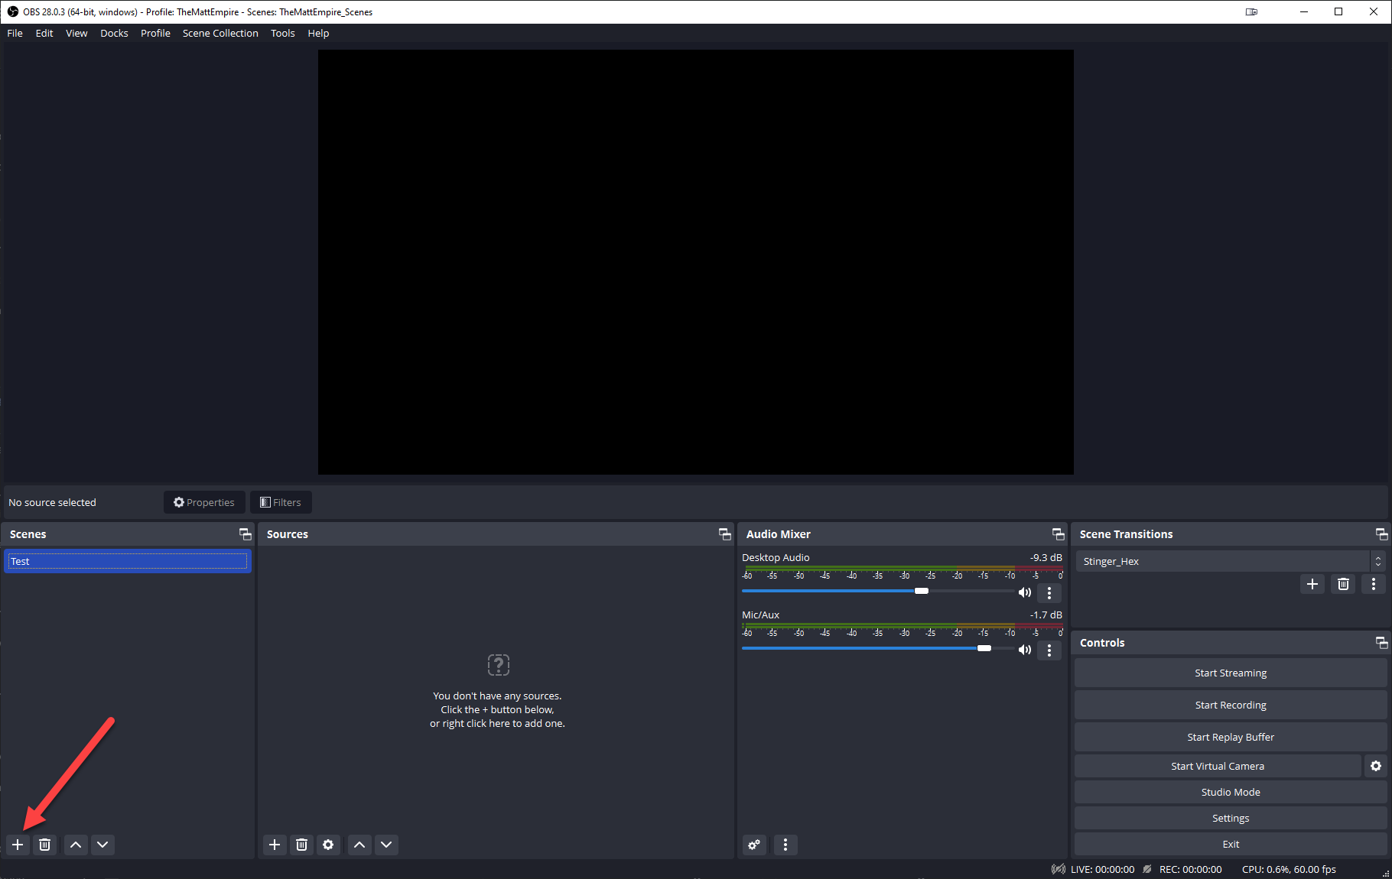
Task: Click Start Recording
Action: [x=1230, y=705]
